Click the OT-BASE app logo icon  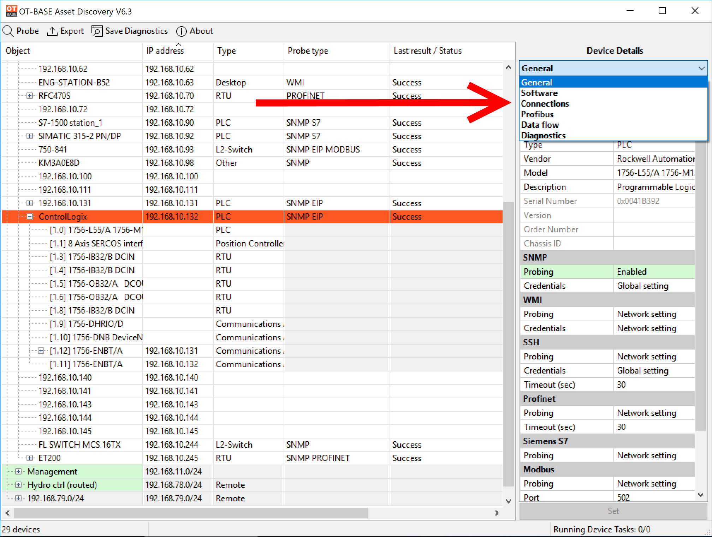click(x=11, y=11)
